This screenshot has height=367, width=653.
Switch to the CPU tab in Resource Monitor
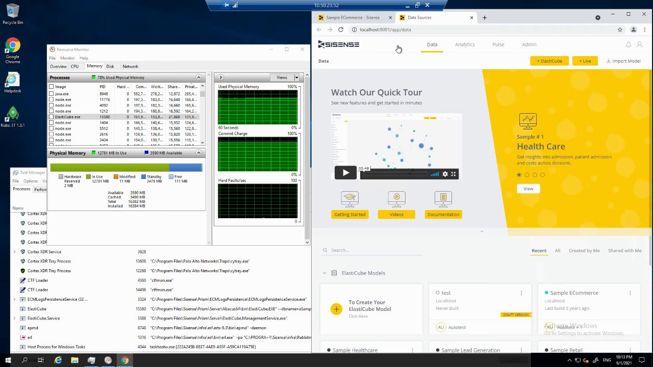pyautogui.click(x=74, y=66)
